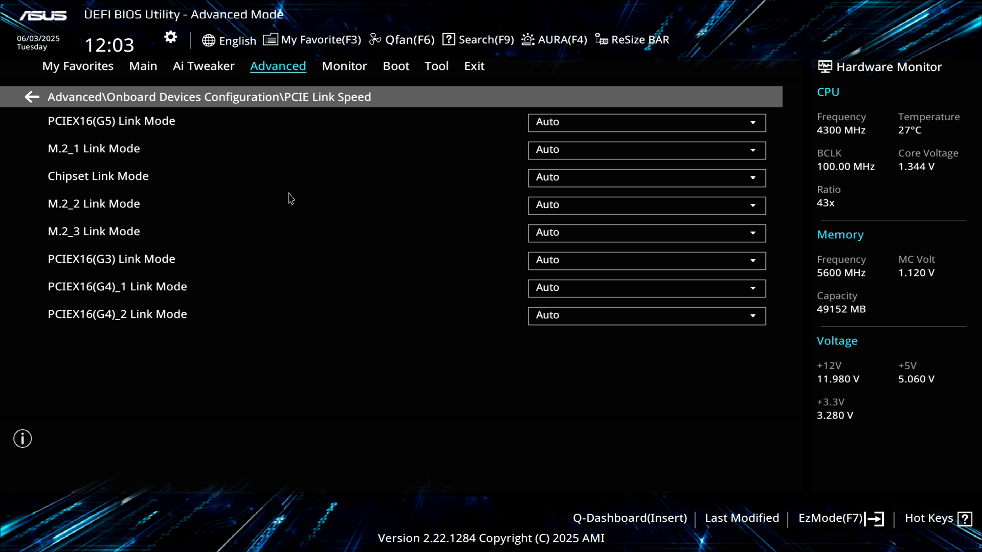982x552 pixels.
Task: Open Q-Dashboard from bottom bar
Action: pyautogui.click(x=630, y=518)
